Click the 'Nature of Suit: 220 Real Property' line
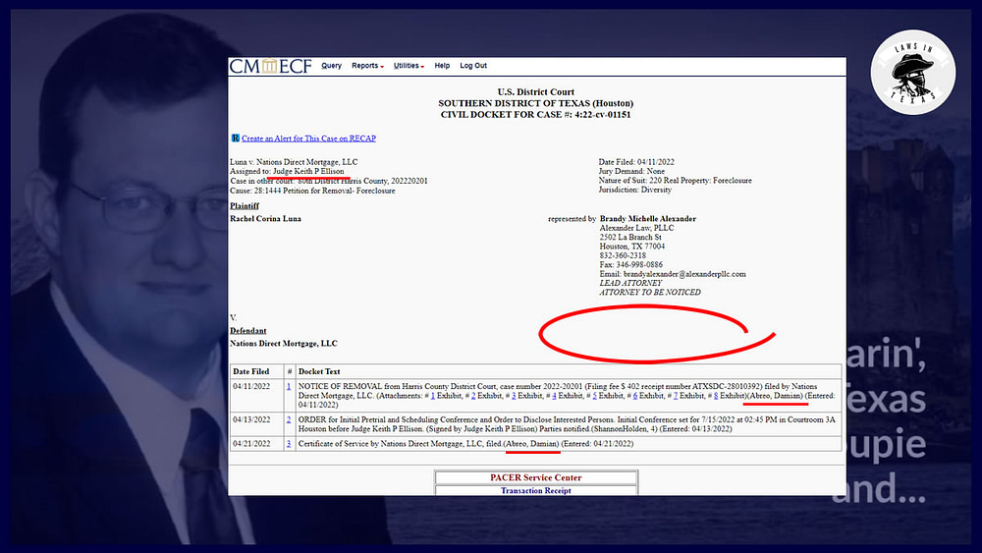This screenshot has height=553, width=982. pos(676,181)
